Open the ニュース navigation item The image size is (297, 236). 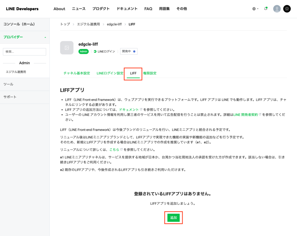(x=79, y=9)
